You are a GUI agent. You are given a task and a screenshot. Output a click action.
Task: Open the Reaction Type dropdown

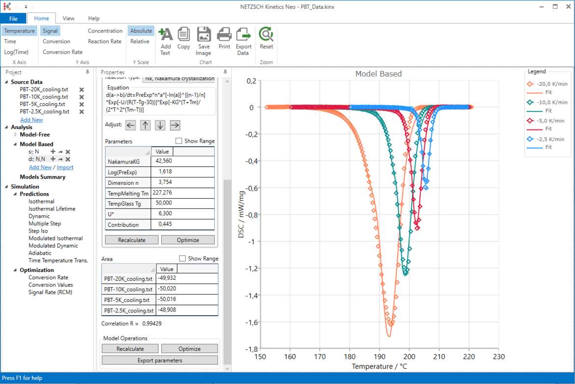(x=179, y=79)
